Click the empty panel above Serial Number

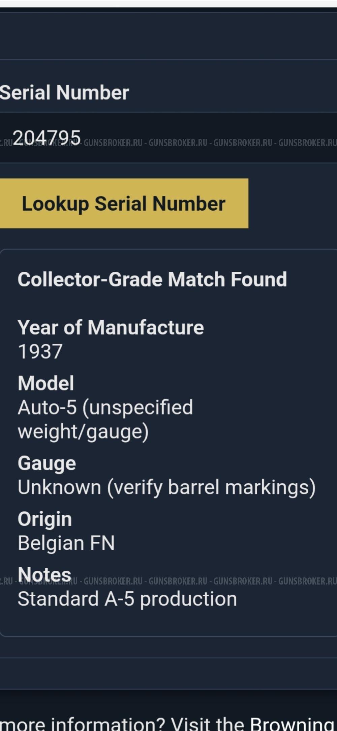(x=168, y=36)
